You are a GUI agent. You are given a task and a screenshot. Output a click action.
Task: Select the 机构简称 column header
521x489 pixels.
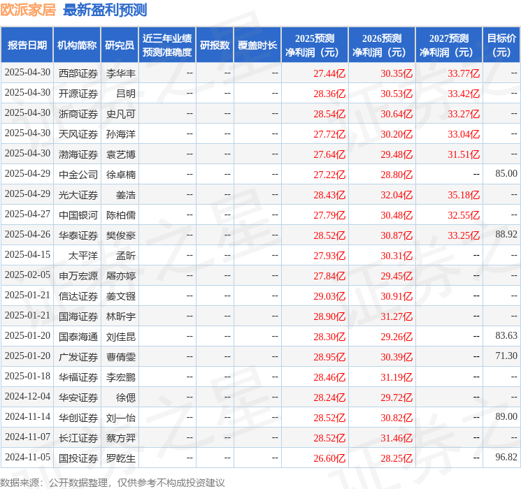coord(78,45)
